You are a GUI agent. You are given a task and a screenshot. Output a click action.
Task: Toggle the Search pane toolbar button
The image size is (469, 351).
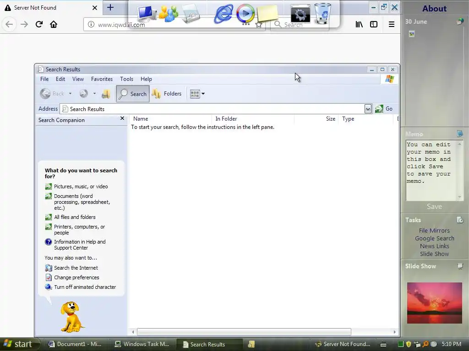(x=133, y=94)
